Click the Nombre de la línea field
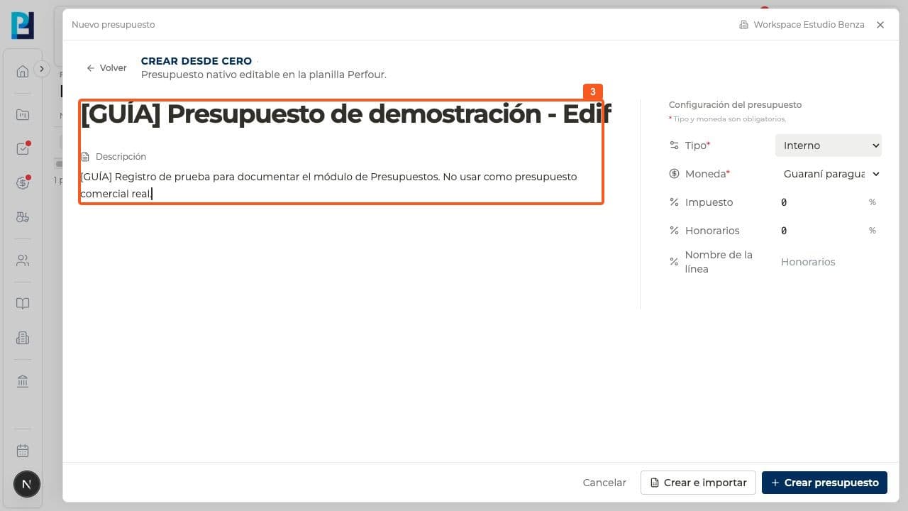Viewport: 908px width, 511px height. point(829,262)
